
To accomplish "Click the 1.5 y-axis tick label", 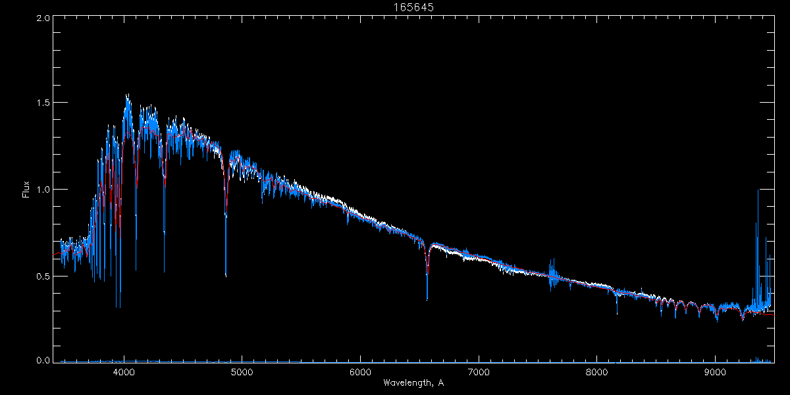I will point(43,103).
